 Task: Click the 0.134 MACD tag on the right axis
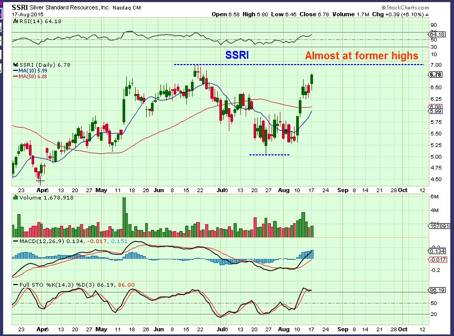click(437, 251)
